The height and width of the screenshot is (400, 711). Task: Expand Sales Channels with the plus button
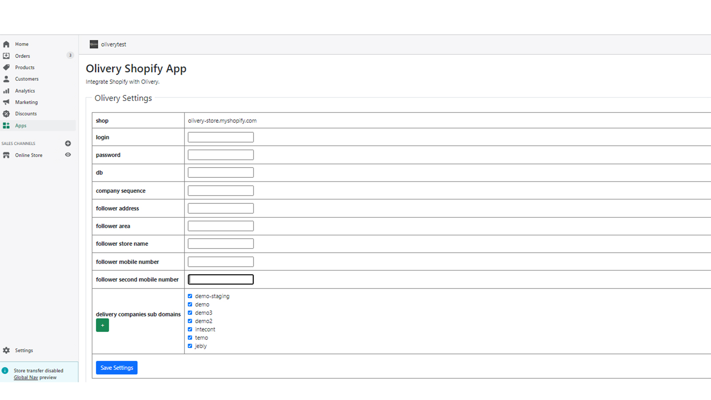click(x=68, y=143)
